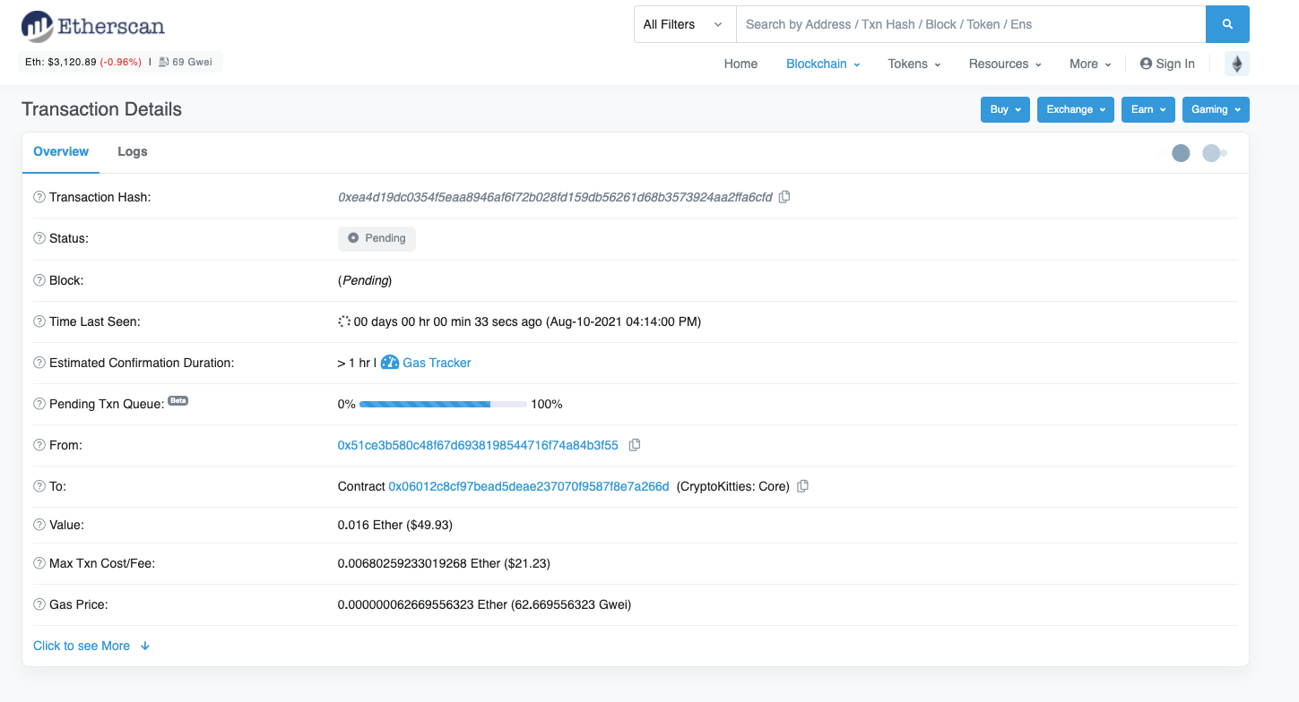Click help icon beside Pending Txn Queue
This screenshot has width=1299, height=702.
pos(39,404)
